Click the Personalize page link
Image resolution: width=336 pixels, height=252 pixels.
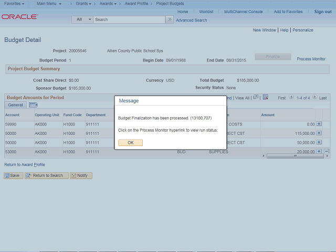[303, 30]
